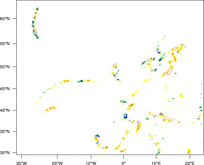Click the 45°N latitude label
This screenshot has width=204, height=165.
[5, 89]
